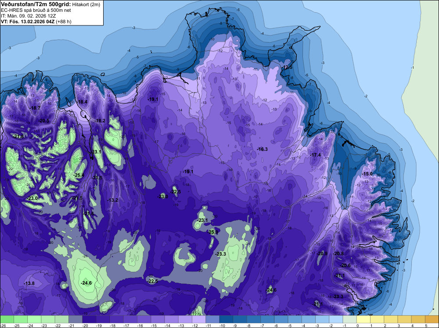Click the -17.4 temperature value
Viewport: 439px width, 328px height.
(316, 155)
